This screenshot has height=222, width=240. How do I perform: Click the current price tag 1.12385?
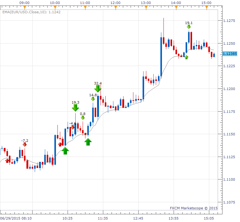(230, 54)
